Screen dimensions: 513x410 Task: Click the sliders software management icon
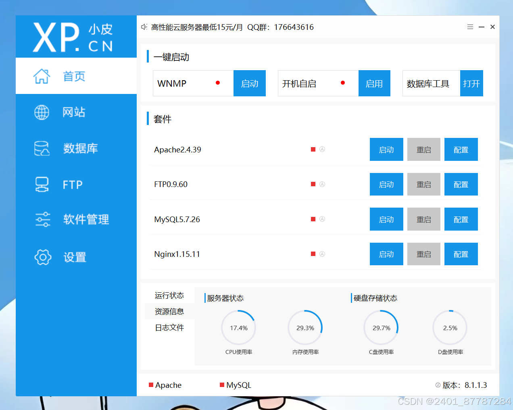[43, 220]
